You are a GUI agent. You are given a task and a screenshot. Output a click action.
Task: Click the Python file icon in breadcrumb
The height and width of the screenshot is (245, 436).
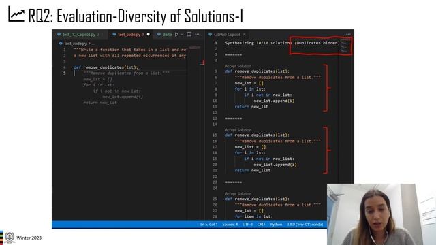[x=61, y=44]
